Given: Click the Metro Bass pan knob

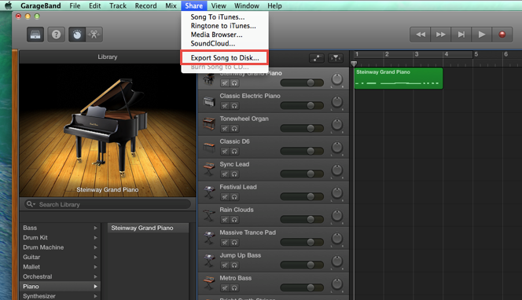Looking at the screenshot, I should click(337, 284).
